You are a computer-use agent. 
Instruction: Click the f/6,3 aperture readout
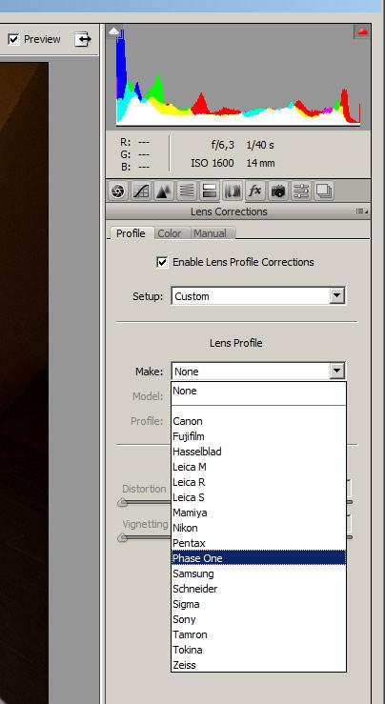pos(222,145)
